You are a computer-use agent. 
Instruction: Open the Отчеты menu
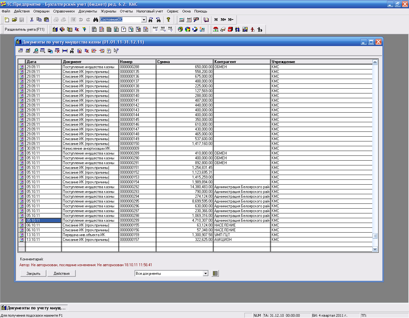click(x=126, y=11)
